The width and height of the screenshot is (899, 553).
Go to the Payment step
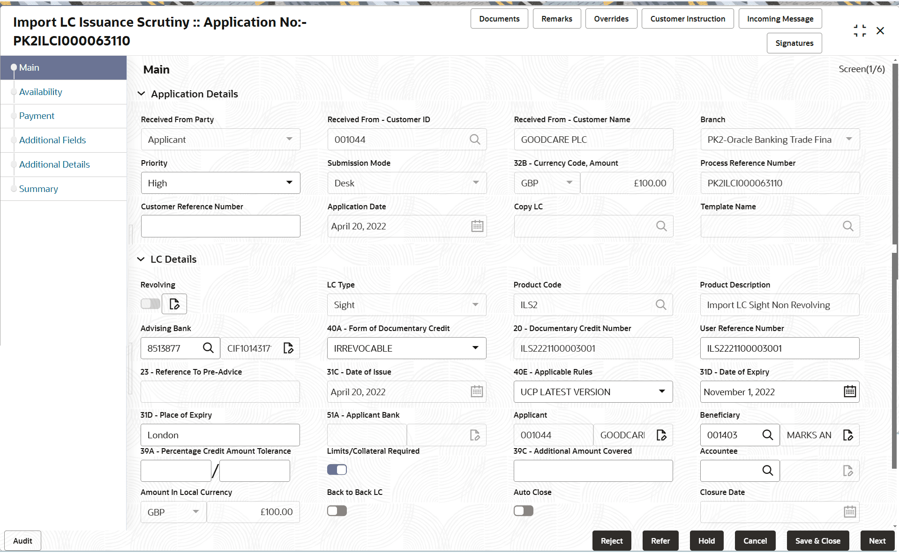click(63, 116)
